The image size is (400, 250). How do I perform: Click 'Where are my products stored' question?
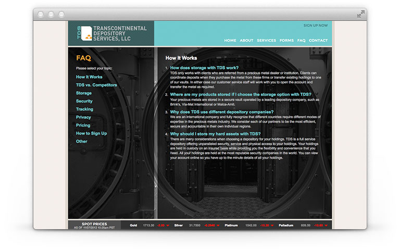pyautogui.click(x=241, y=94)
